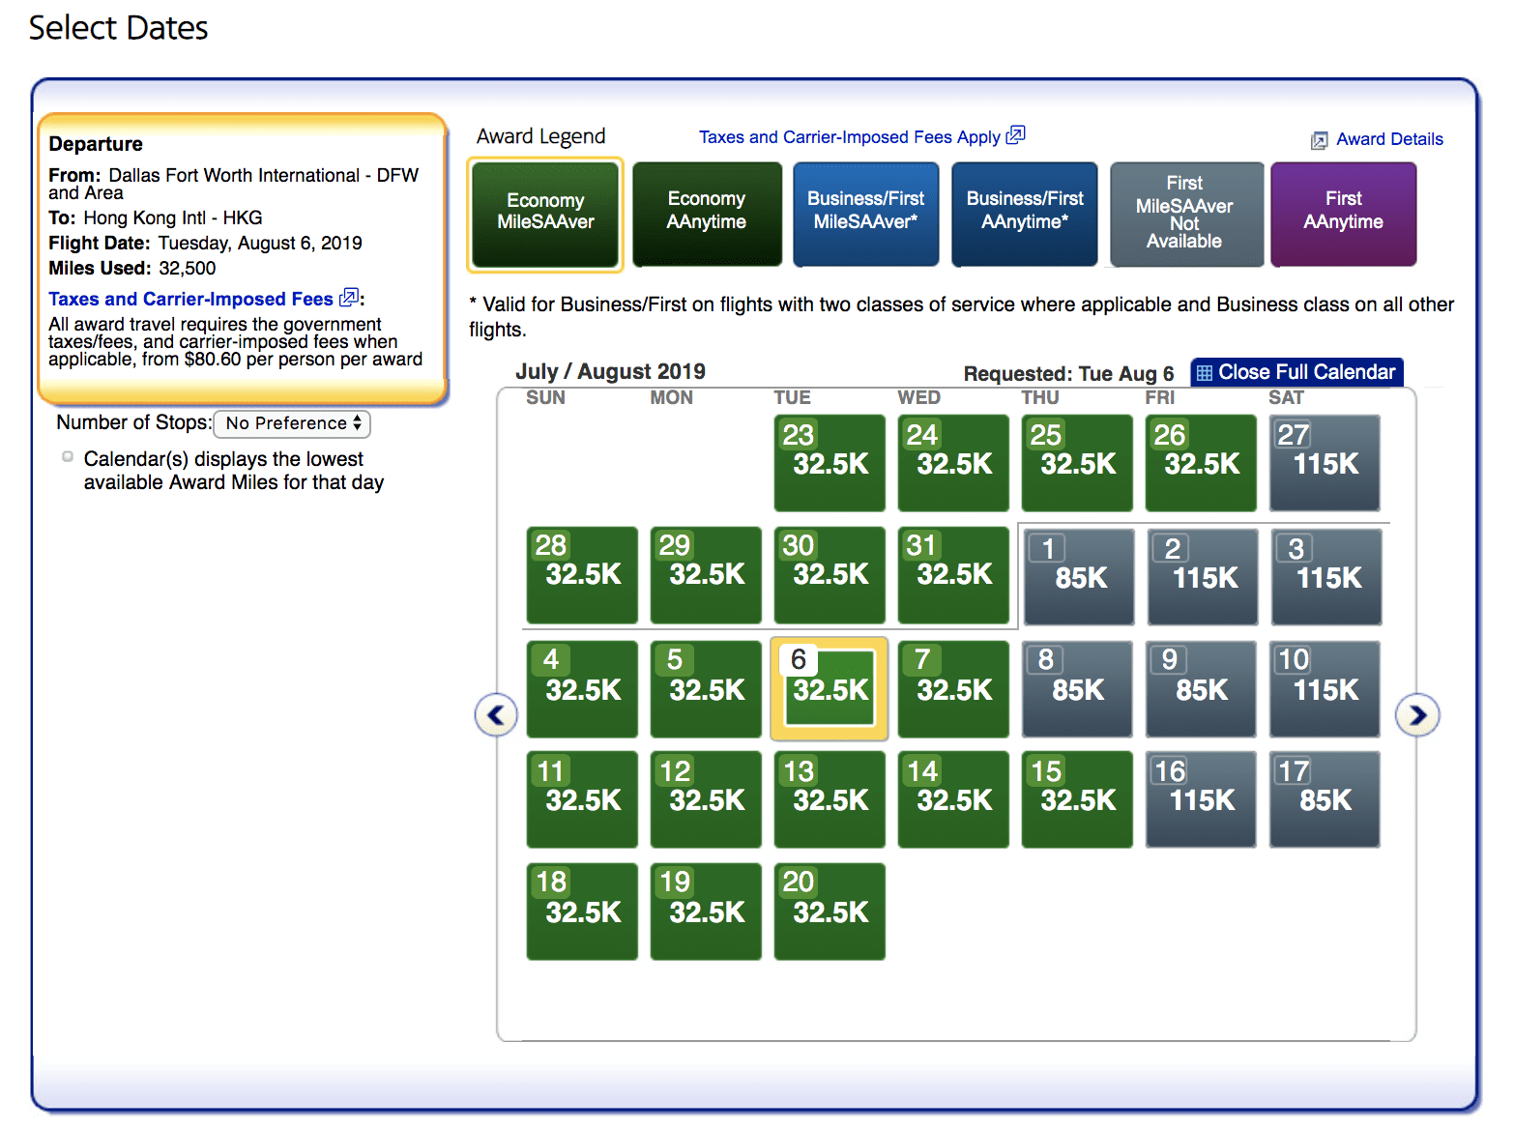Advance calendar with right arrow button
Viewport: 1514px width, 1129px height.
[x=1417, y=715]
